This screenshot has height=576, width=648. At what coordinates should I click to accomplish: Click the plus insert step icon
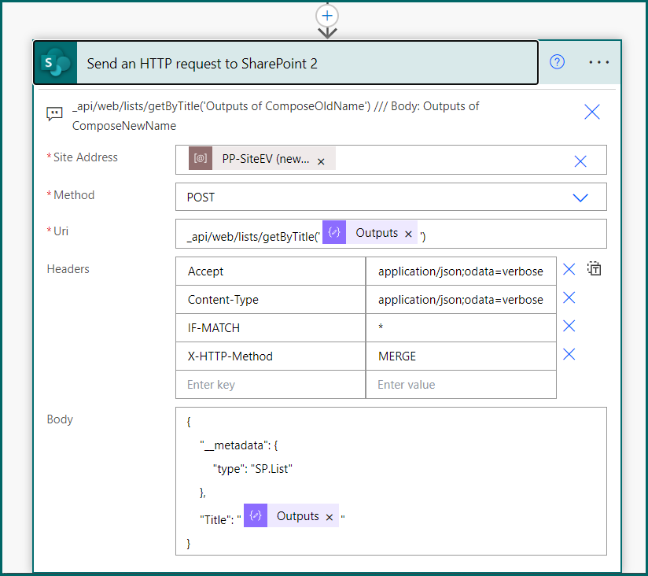tap(327, 16)
